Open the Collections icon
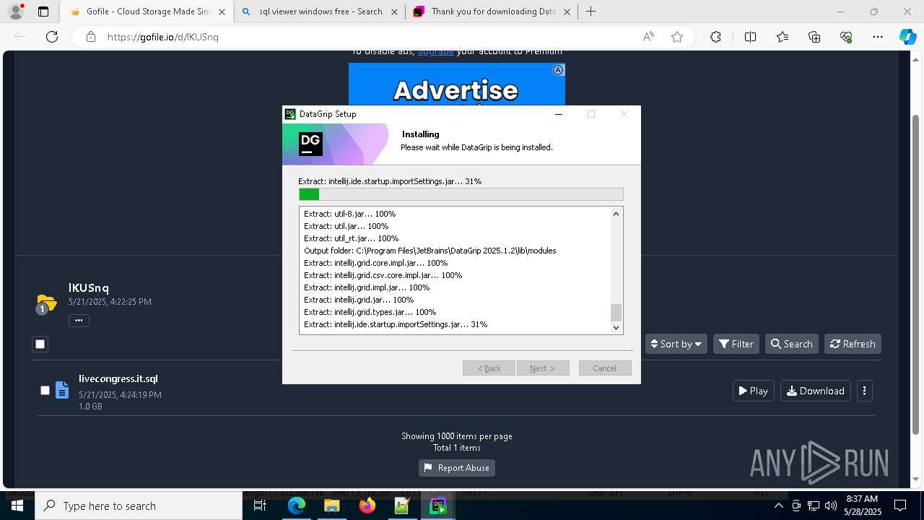924x520 pixels. [x=814, y=37]
